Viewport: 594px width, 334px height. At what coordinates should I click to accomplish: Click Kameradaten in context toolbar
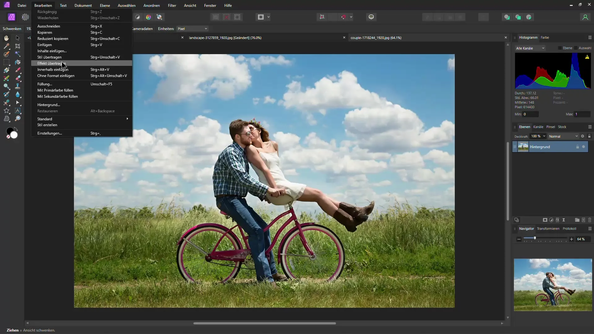pos(143,28)
